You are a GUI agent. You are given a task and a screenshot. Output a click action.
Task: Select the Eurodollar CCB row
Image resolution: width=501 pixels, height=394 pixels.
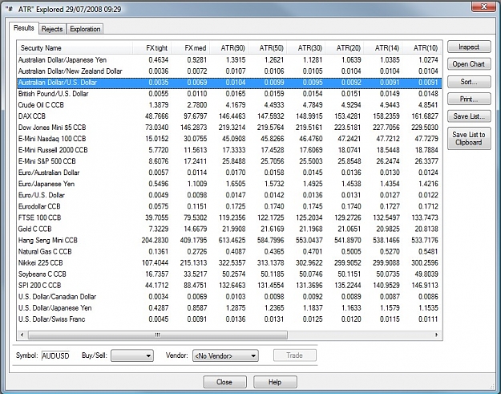[229, 206]
